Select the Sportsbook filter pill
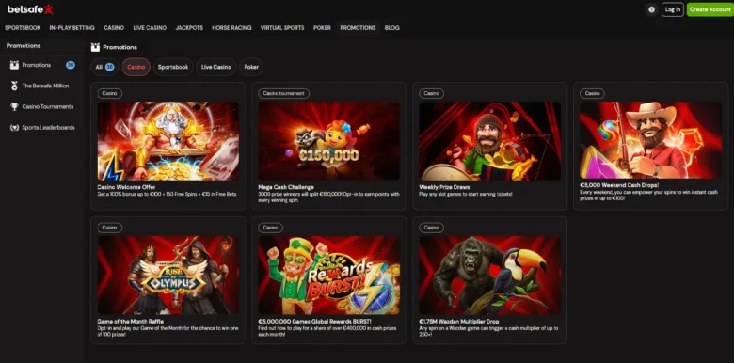Viewport: 734px width, 363px height. pyautogui.click(x=173, y=67)
